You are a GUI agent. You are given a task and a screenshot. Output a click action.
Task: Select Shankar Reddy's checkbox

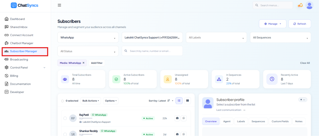point(65,134)
